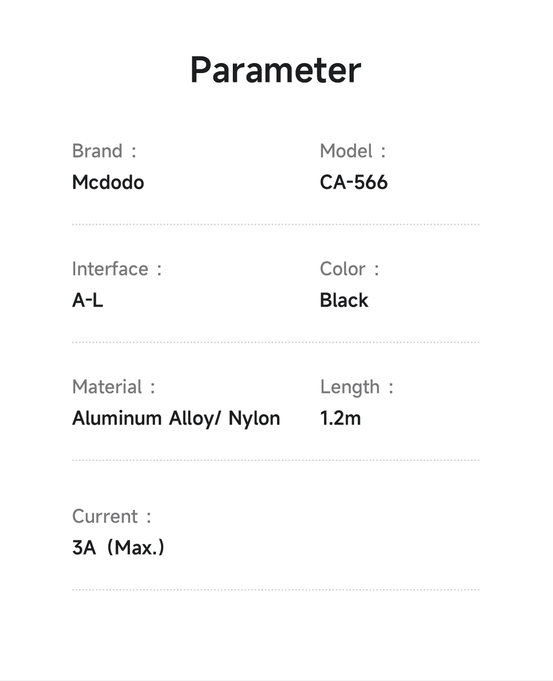Select the Mcdodo brand value
This screenshot has height=681, width=553.
click(x=108, y=182)
